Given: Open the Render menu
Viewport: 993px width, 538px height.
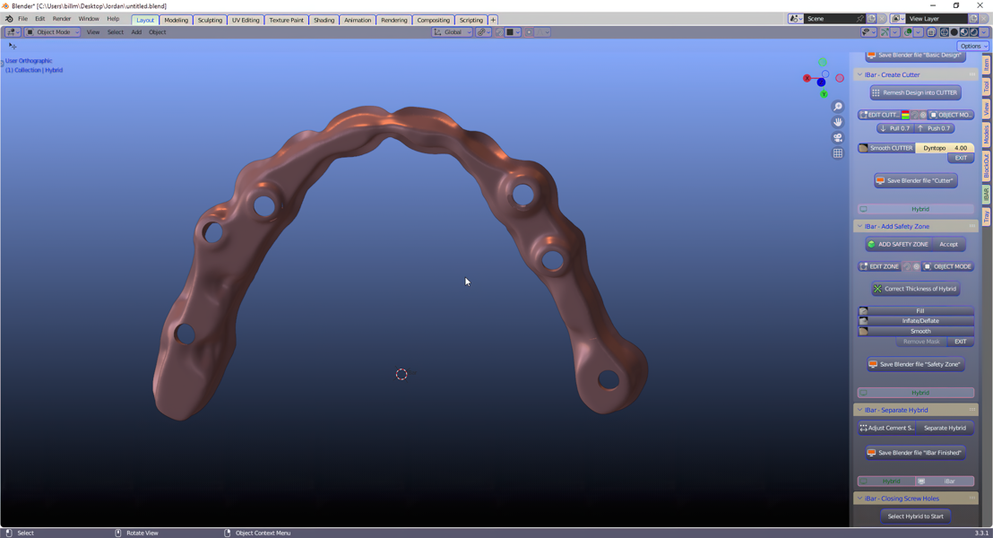Looking at the screenshot, I should (62, 19).
